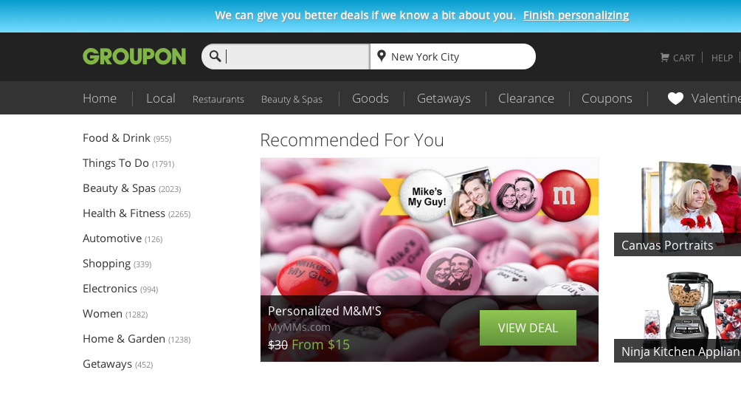Open the shopping cart icon

pyautogui.click(x=664, y=58)
